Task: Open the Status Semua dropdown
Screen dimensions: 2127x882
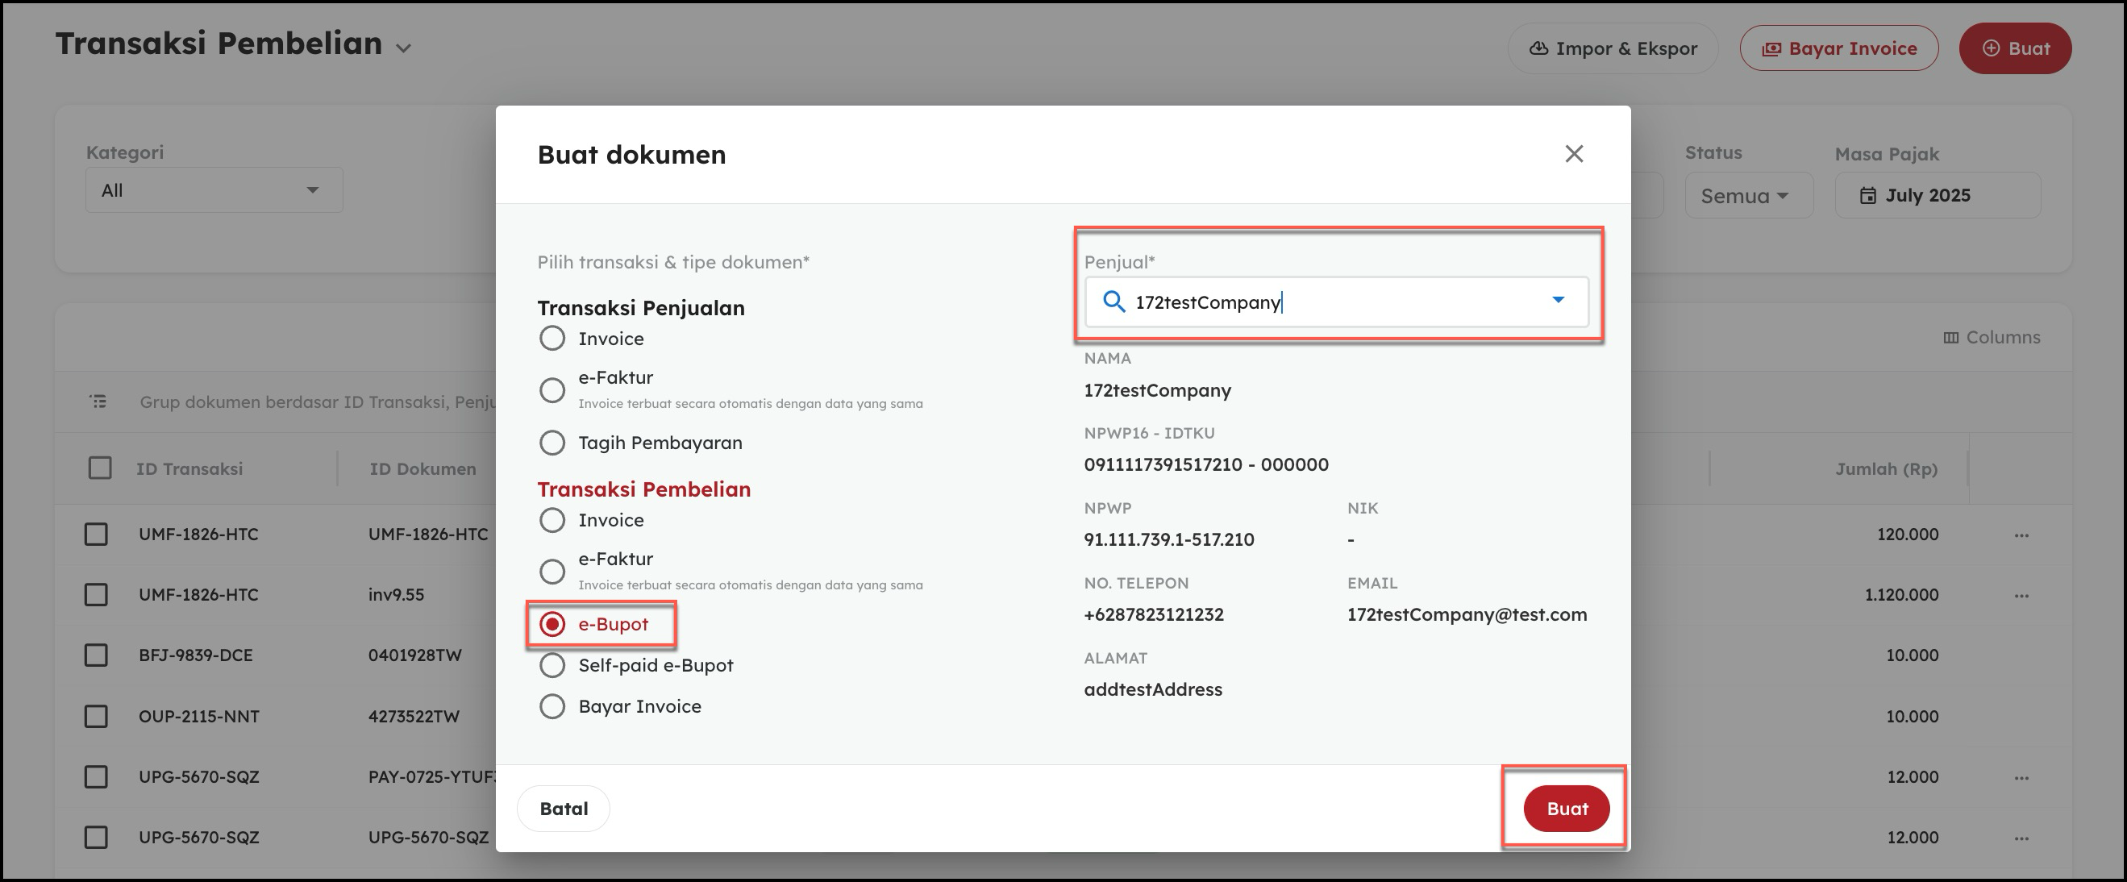Action: click(1747, 197)
